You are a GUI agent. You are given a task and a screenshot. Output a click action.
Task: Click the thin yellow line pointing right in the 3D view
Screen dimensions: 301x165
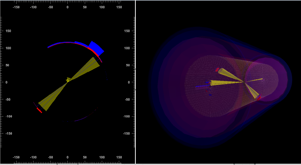pyautogui.click(x=254, y=80)
